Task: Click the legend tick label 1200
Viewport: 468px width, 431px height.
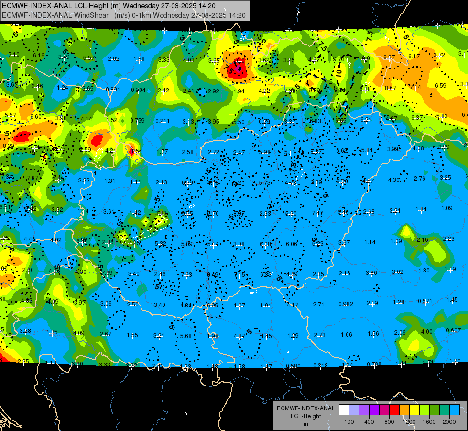Action: click(x=409, y=422)
